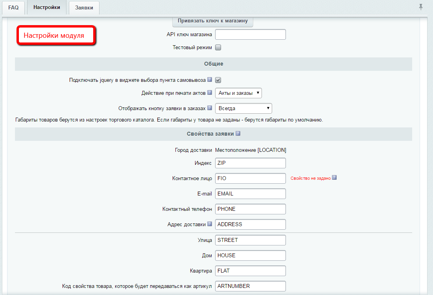Open the Акты и заказы dropdown

(238, 93)
